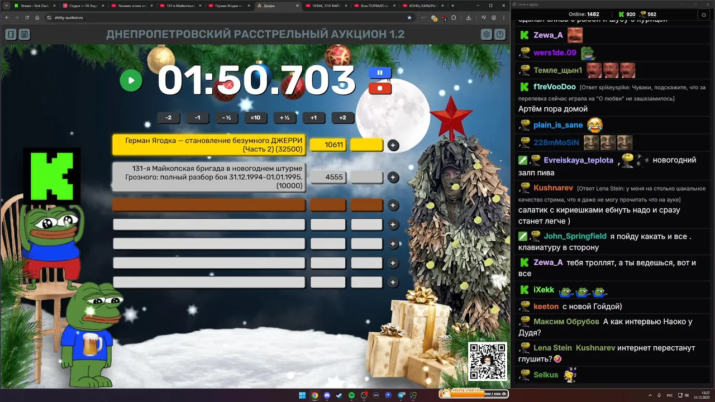Open volume control in system tray
This screenshot has width=715, height=402.
click(687, 395)
